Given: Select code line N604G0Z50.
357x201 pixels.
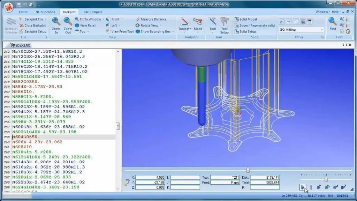Looking at the screenshot, I should [x=26, y=137].
